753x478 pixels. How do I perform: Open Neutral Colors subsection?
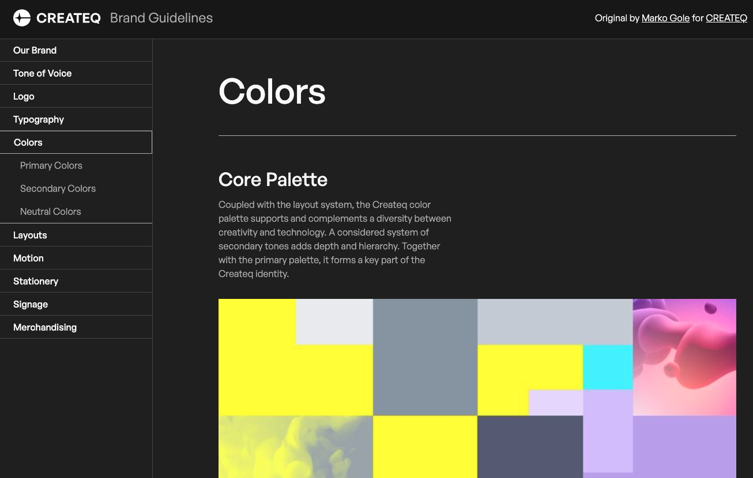pyautogui.click(x=50, y=211)
